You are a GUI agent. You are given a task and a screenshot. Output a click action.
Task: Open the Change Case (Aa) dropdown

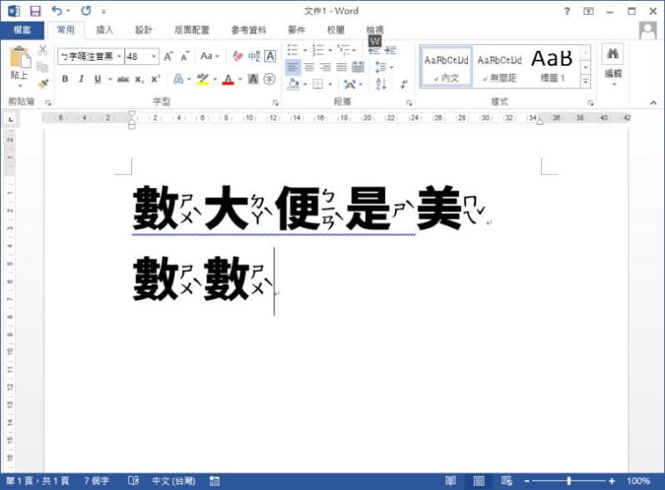coord(210,56)
